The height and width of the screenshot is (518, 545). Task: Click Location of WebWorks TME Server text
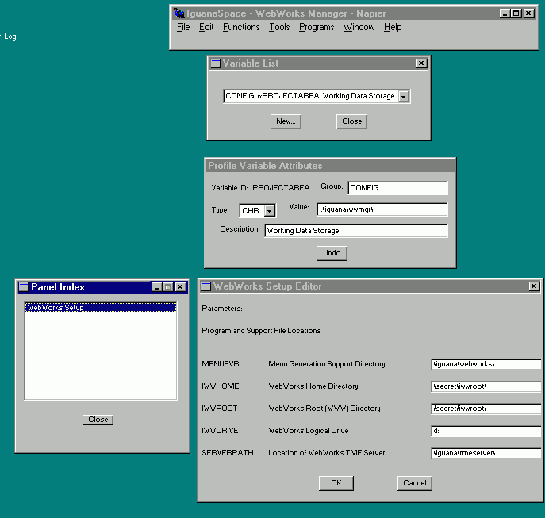point(327,453)
